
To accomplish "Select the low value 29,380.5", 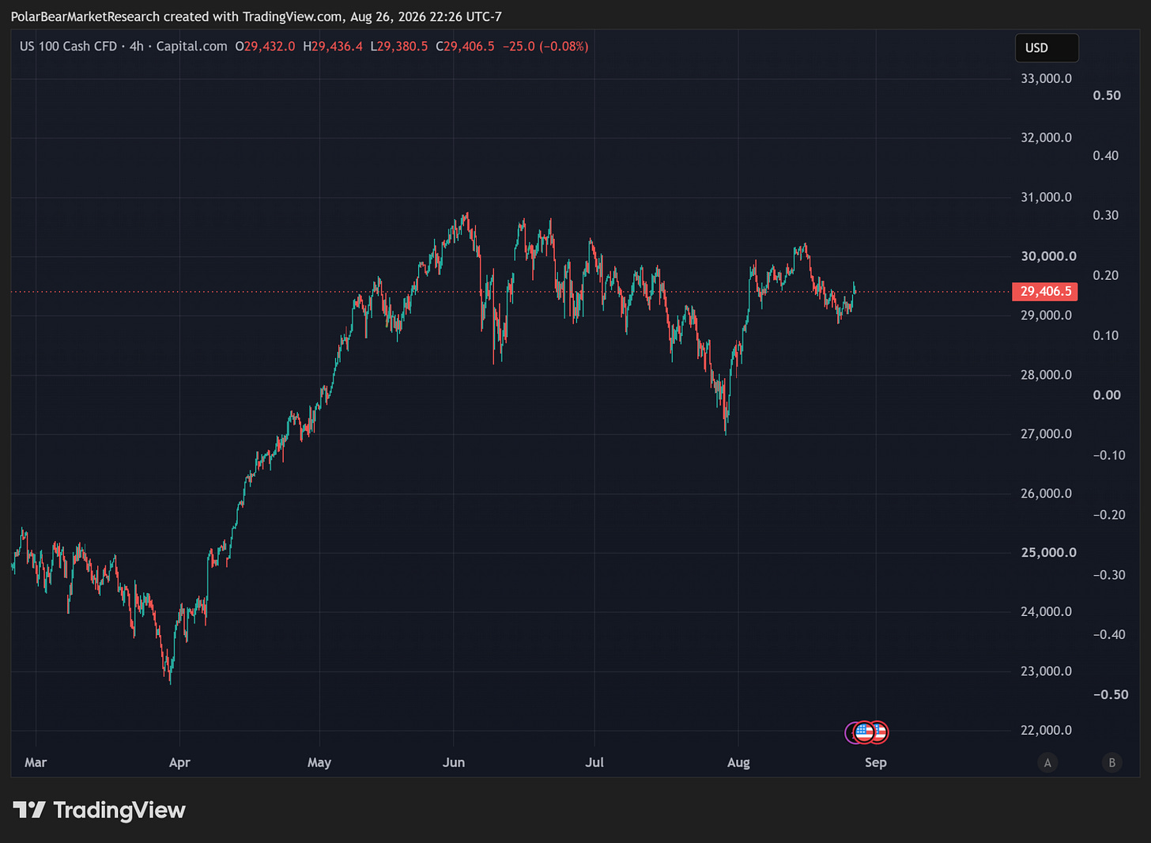I will pos(403,47).
